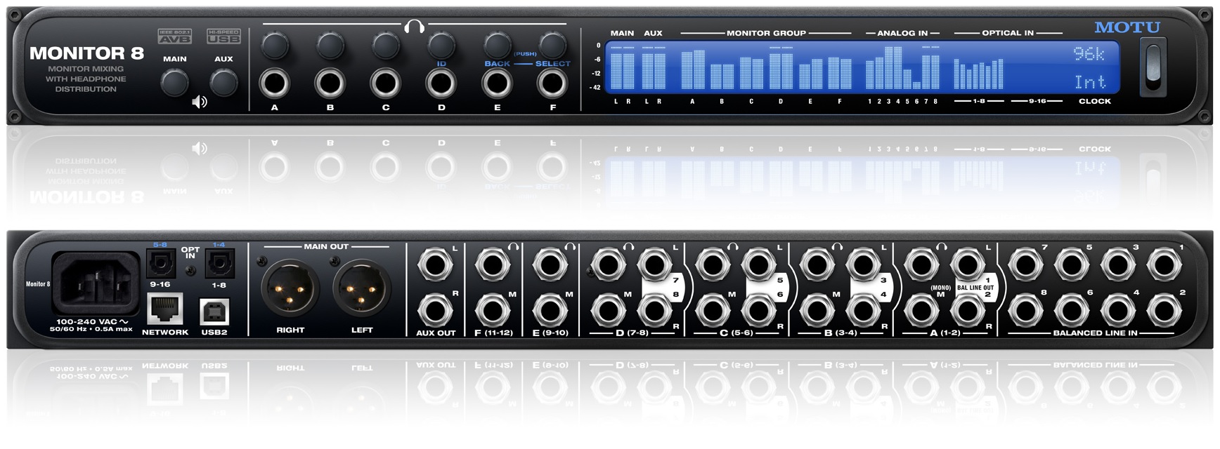Push the SELECT knob above jack F
This screenshot has width=1220, height=449.
553,44
